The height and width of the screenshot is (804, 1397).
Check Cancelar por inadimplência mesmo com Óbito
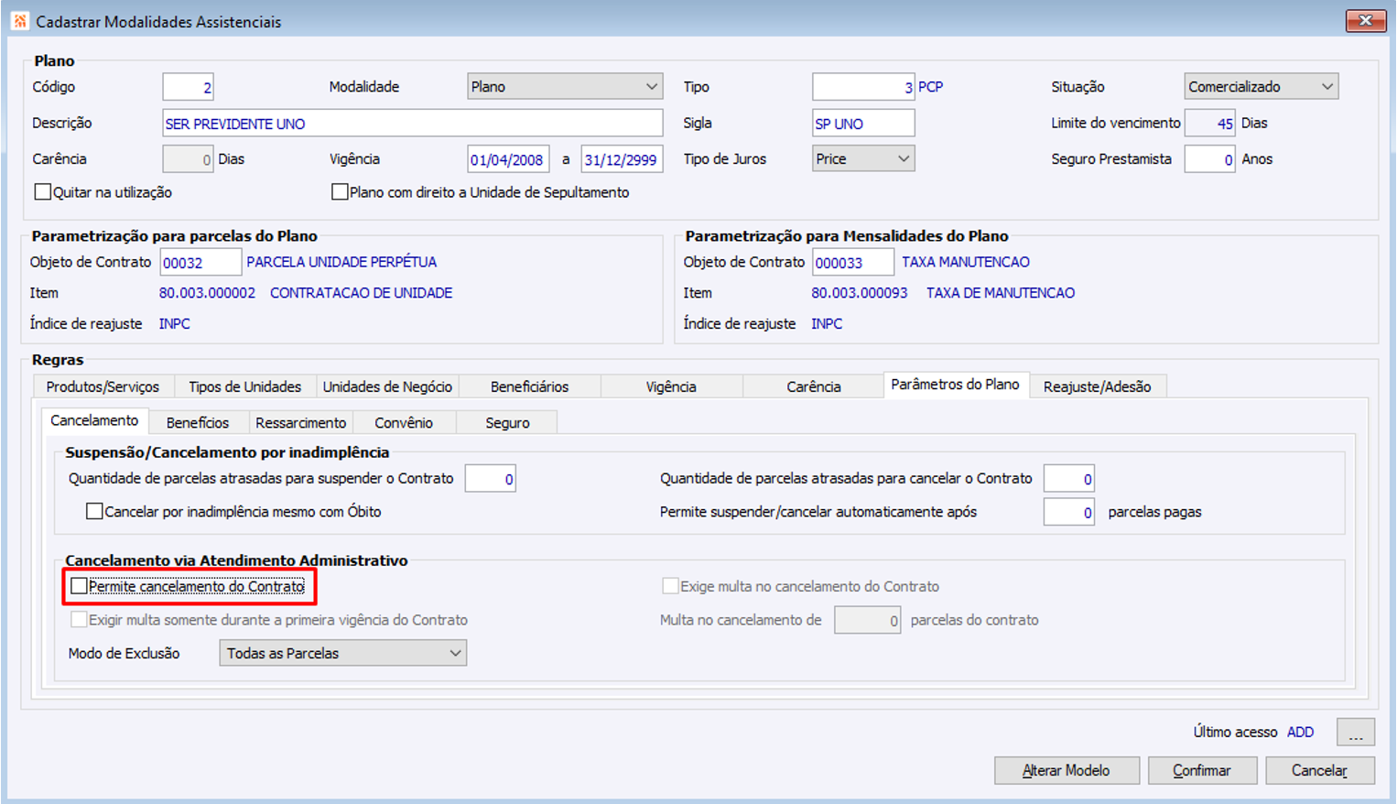point(94,511)
